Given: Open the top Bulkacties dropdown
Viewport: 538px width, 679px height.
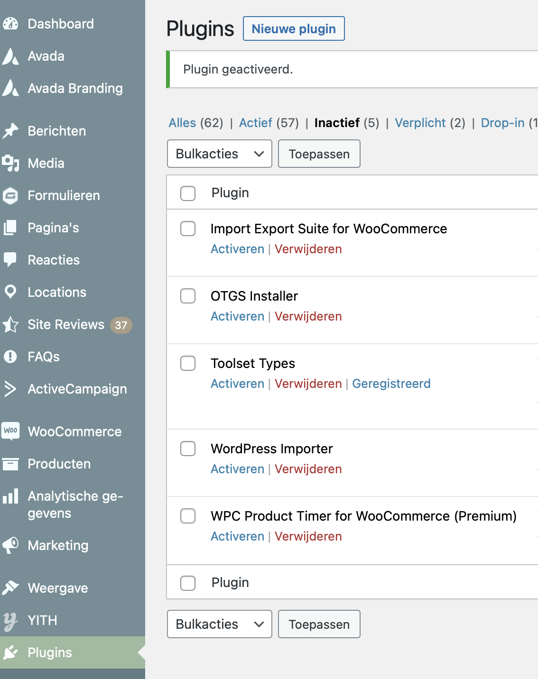Looking at the screenshot, I should point(220,154).
